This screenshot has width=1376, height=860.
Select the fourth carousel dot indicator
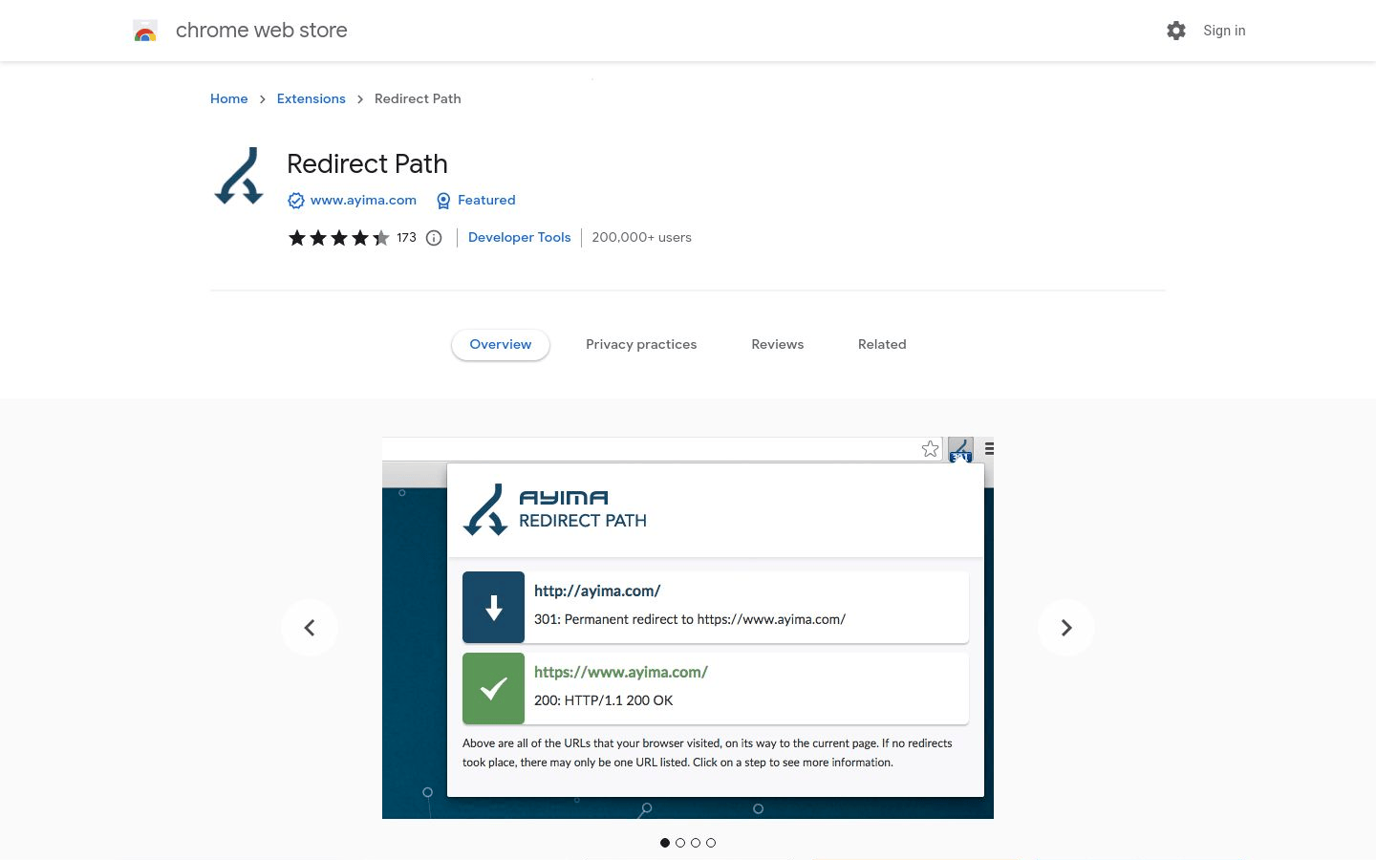711,843
